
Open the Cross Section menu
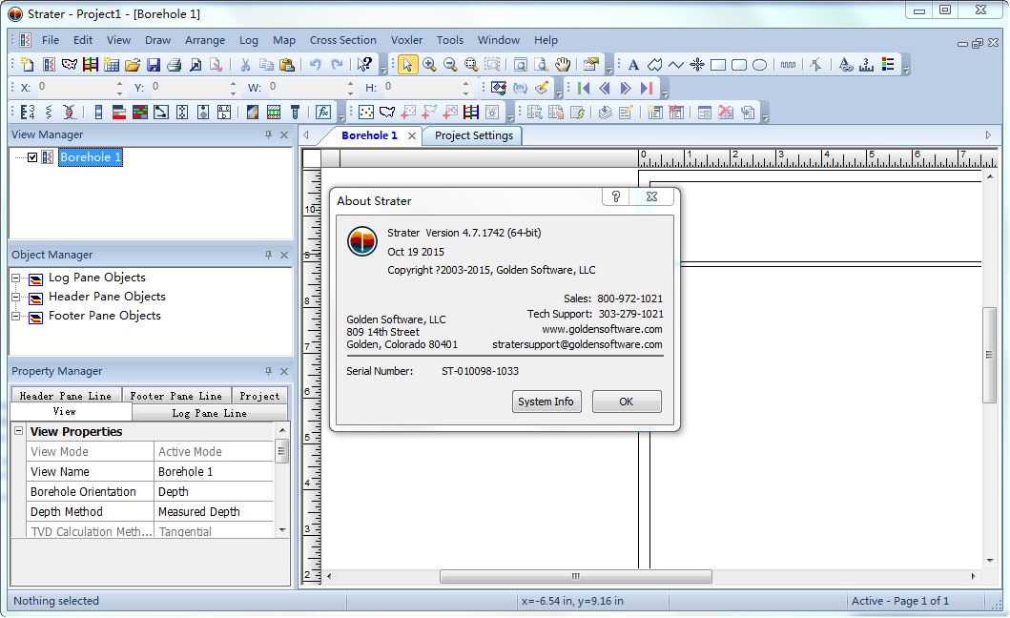coord(342,40)
